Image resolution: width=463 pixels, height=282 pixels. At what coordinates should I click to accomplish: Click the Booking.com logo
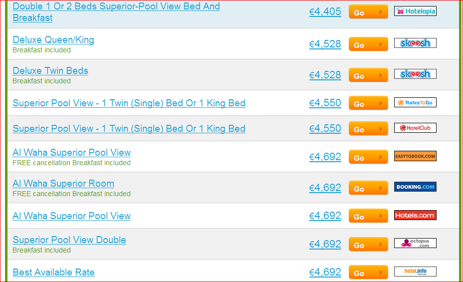(x=415, y=187)
